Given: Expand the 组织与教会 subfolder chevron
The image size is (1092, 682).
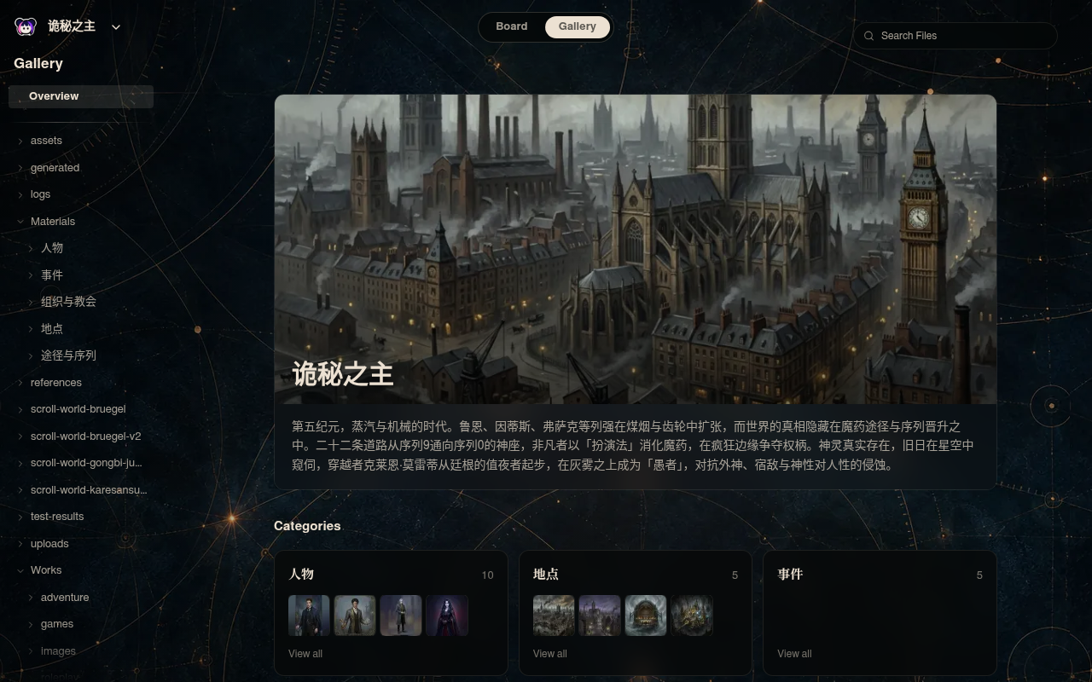Looking at the screenshot, I should [x=32, y=302].
